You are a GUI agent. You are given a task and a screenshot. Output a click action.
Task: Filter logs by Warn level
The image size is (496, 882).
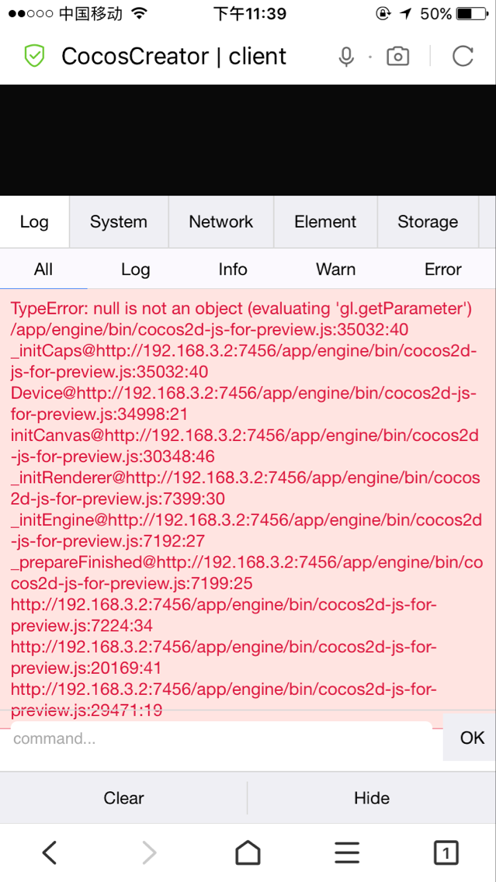335,269
